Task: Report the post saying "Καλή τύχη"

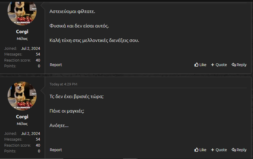Action: click(x=56, y=65)
